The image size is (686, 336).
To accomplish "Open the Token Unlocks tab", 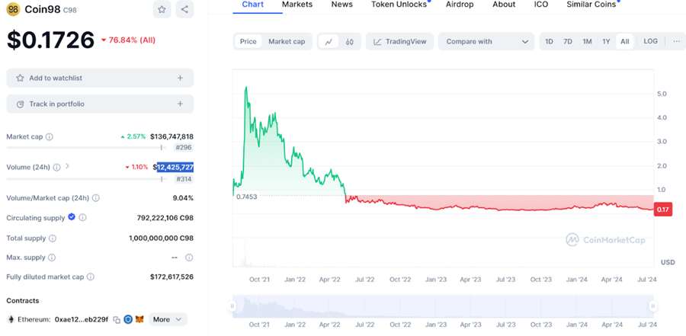I will [x=399, y=5].
